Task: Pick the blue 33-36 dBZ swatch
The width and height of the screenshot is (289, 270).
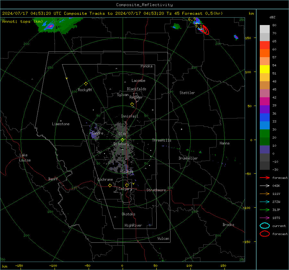Action: (265, 118)
